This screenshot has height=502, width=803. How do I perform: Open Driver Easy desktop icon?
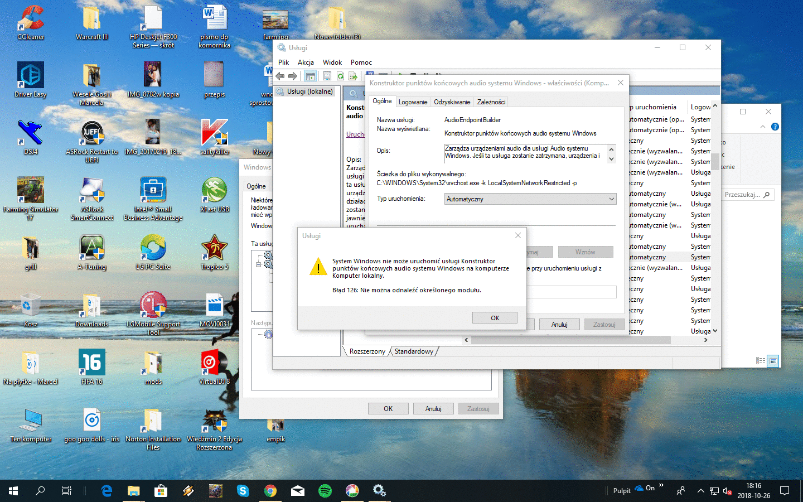coord(31,80)
